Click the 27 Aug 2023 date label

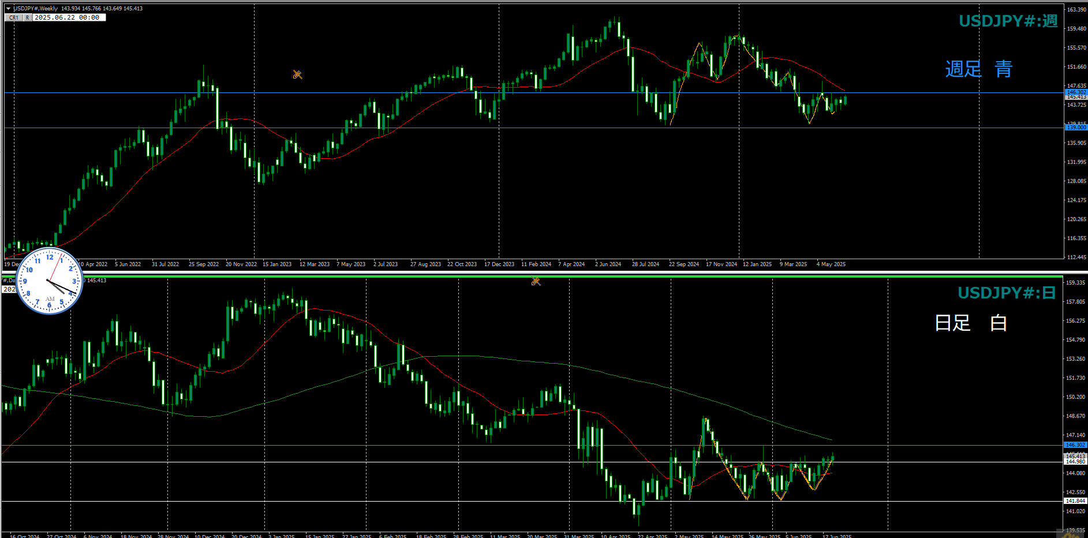point(425,264)
